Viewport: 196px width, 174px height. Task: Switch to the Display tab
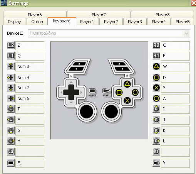pyautogui.click(x=14, y=22)
